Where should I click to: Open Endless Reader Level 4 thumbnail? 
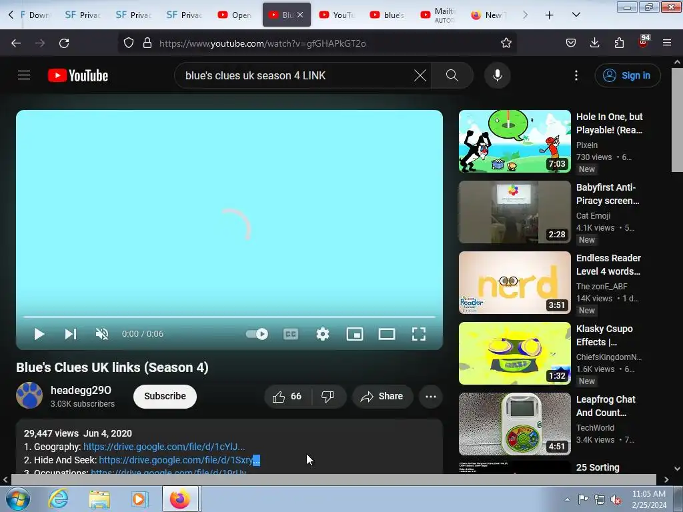pos(514,283)
